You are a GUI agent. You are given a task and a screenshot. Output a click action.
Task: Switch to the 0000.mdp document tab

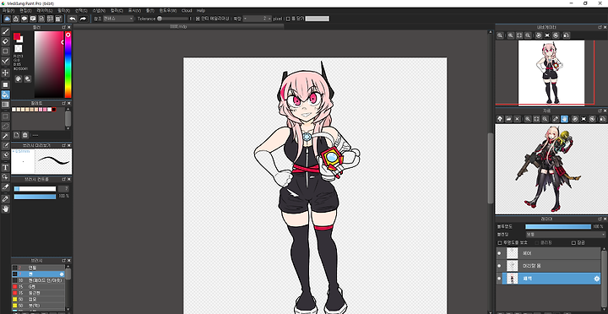click(x=178, y=26)
